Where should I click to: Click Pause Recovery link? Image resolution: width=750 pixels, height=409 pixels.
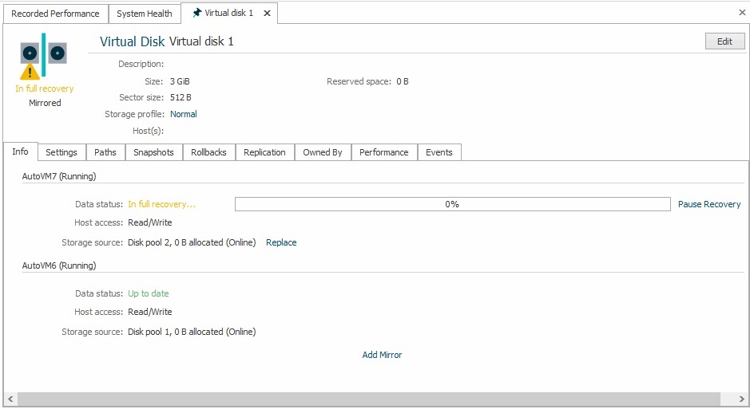coord(709,204)
